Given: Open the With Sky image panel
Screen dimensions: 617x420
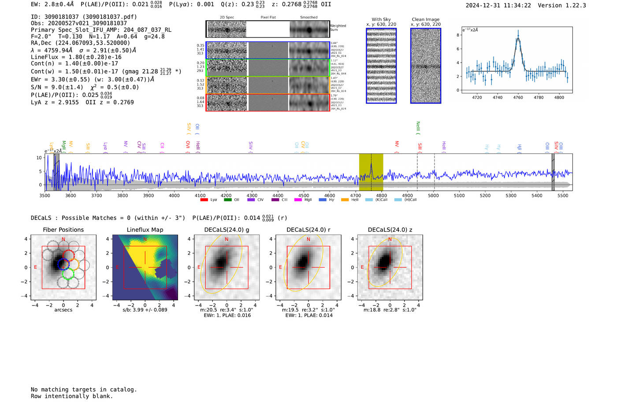Looking at the screenshot, I should [x=381, y=66].
